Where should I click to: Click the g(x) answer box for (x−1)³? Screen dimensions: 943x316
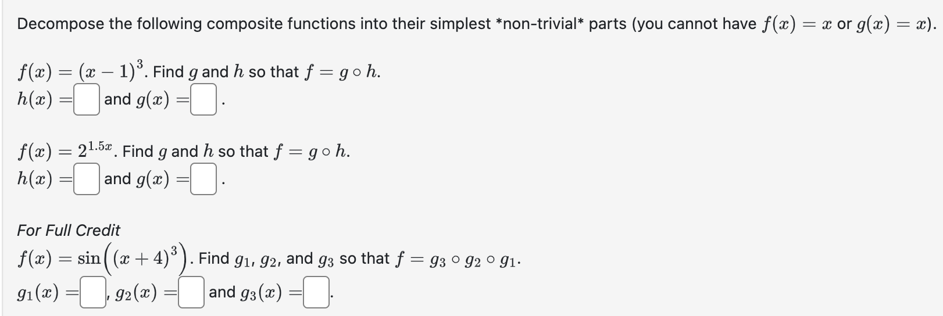(204, 100)
